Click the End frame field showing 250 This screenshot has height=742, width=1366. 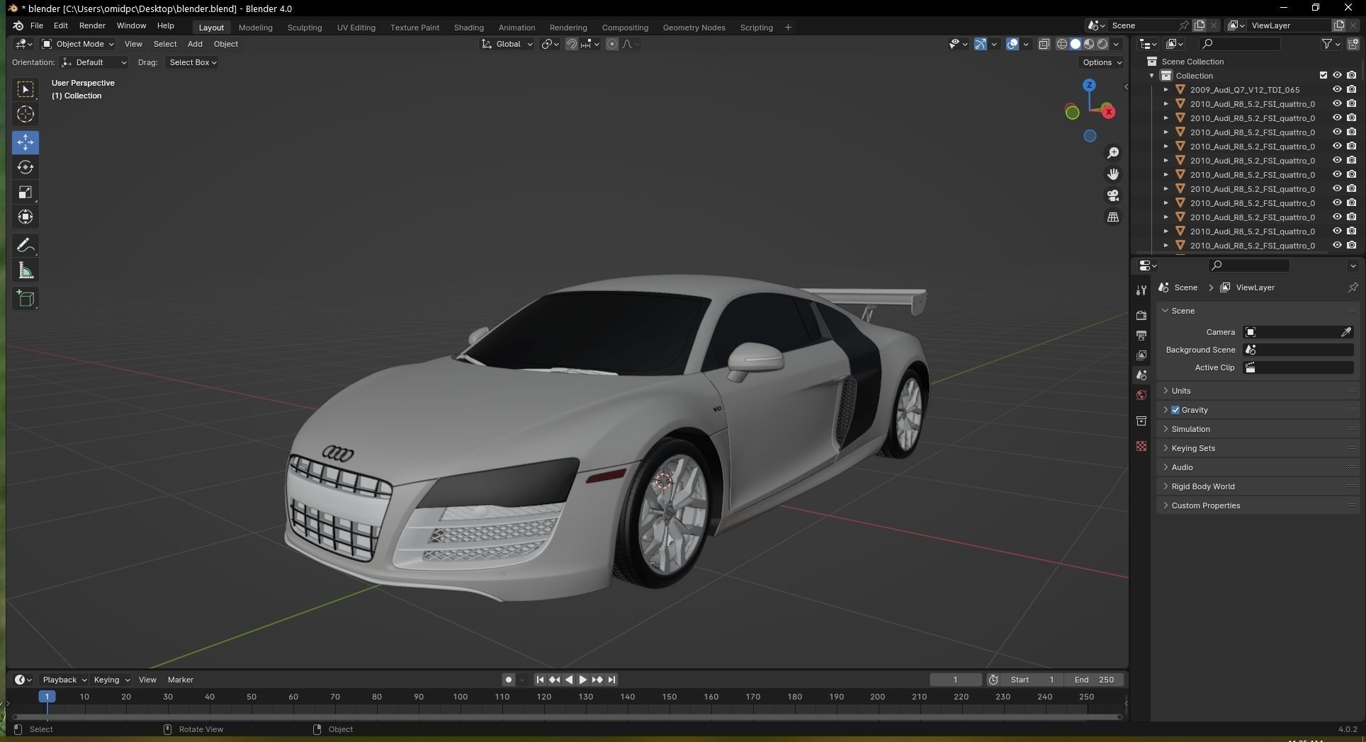(x=1094, y=680)
